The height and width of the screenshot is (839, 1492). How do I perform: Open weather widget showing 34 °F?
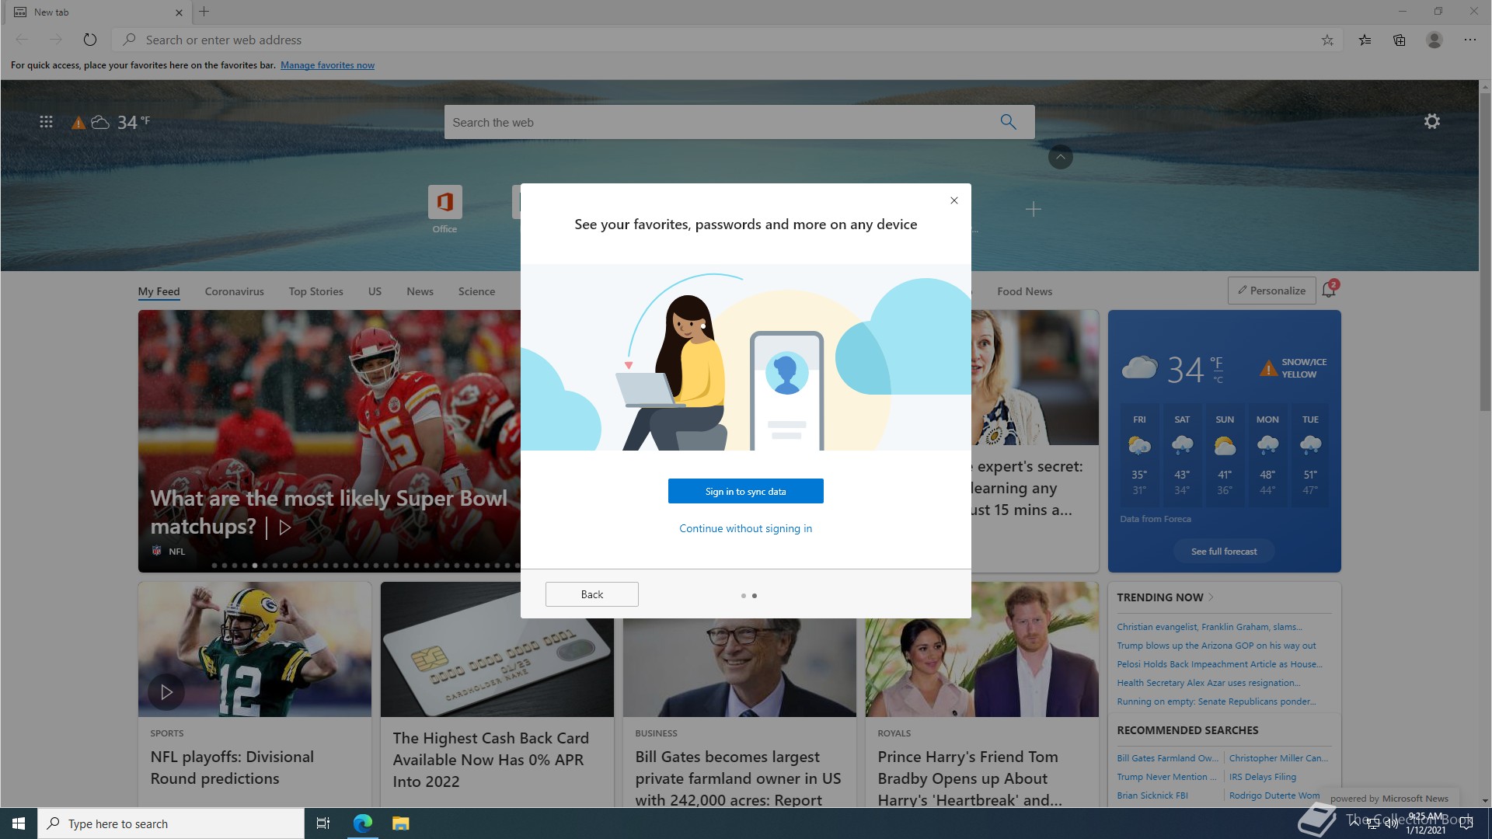[x=110, y=122]
